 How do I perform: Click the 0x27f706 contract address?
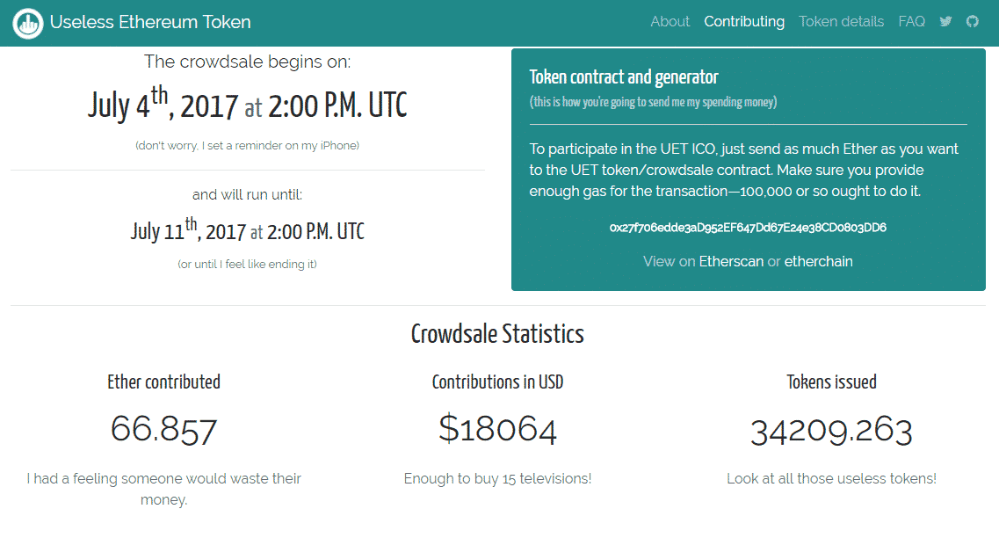tap(748, 228)
